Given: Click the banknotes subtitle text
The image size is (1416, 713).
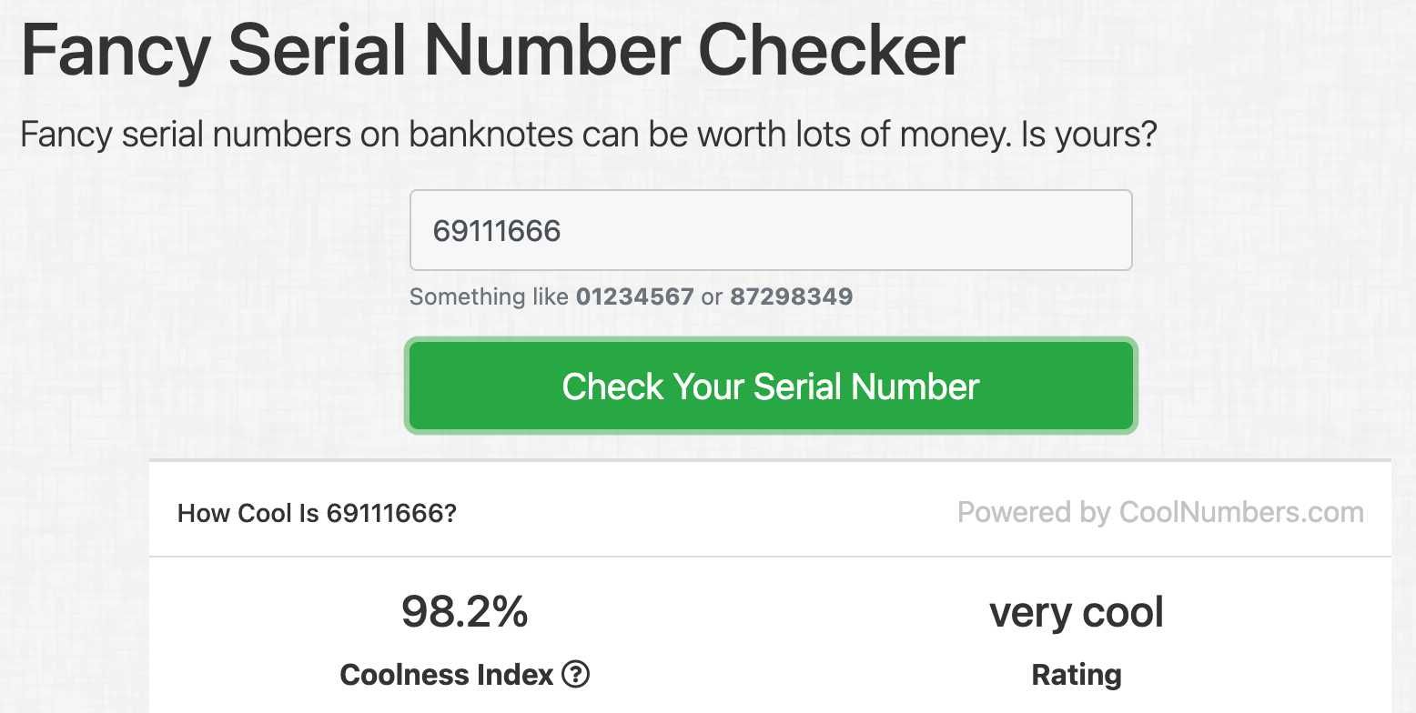Looking at the screenshot, I should pos(588,136).
